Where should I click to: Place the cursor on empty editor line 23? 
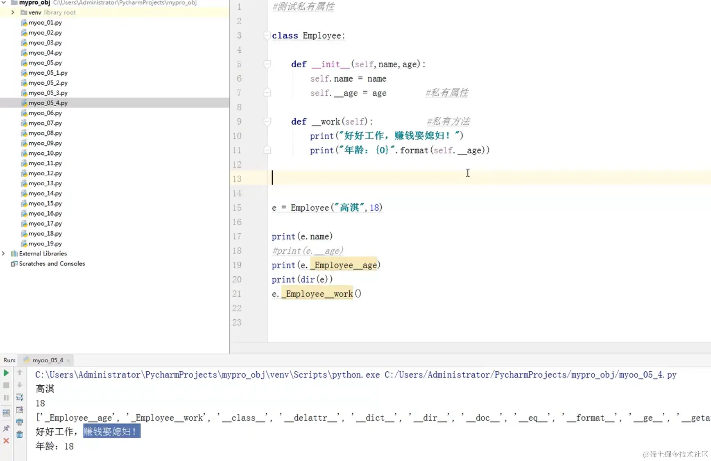click(489, 322)
